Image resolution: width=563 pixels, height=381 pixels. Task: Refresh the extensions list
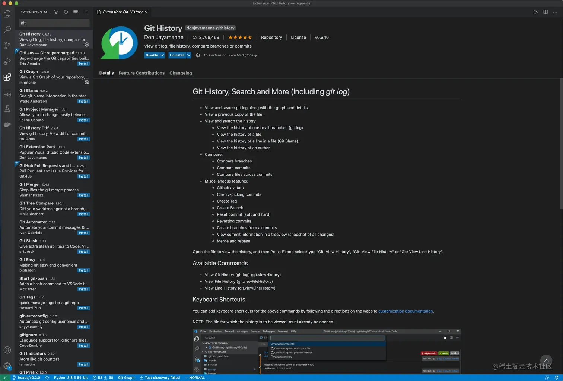coord(66,12)
